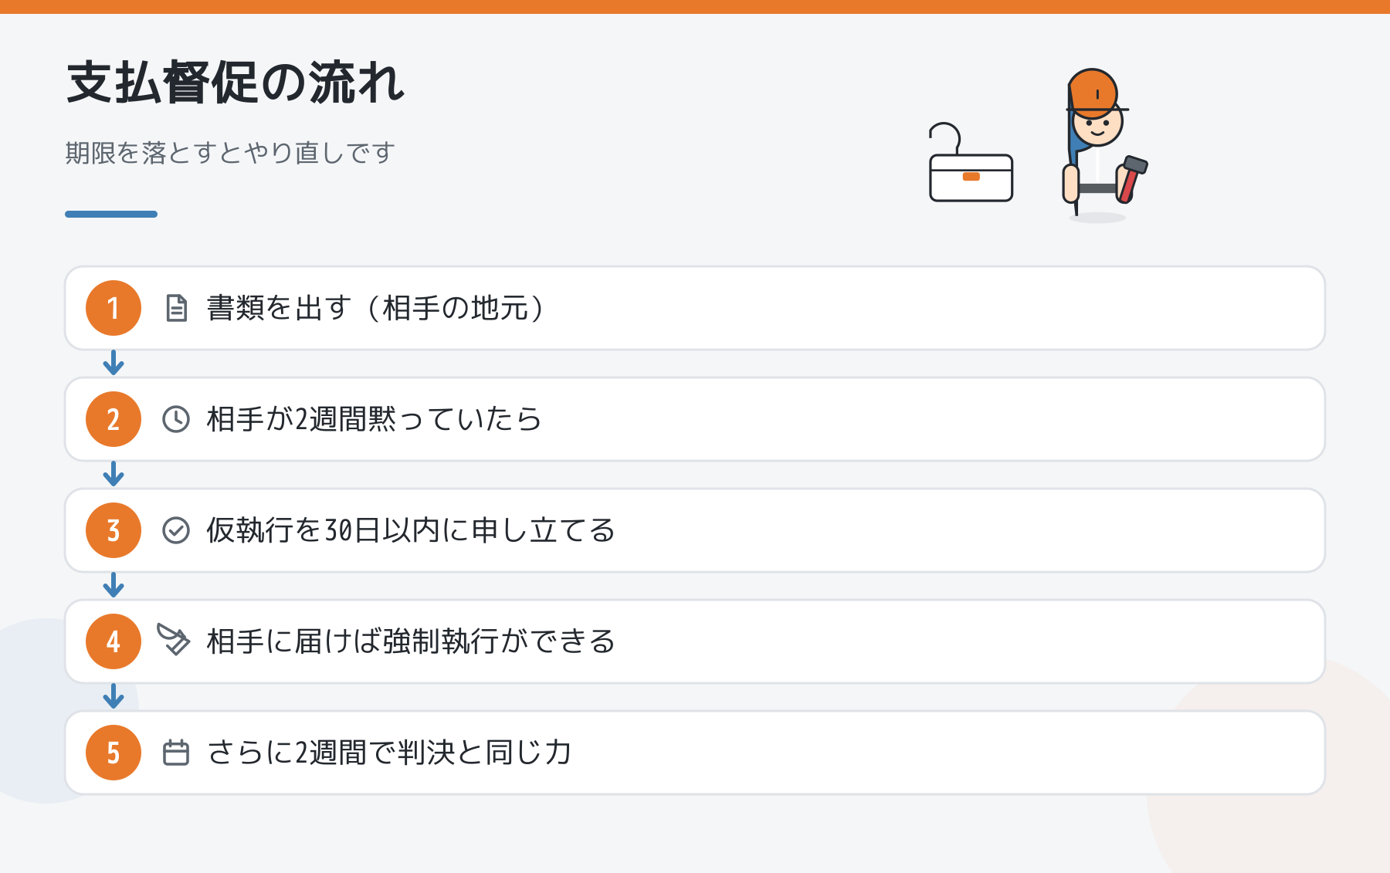Select orange number badge 3
The height and width of the screenshot is (873, 1390).
114,530
